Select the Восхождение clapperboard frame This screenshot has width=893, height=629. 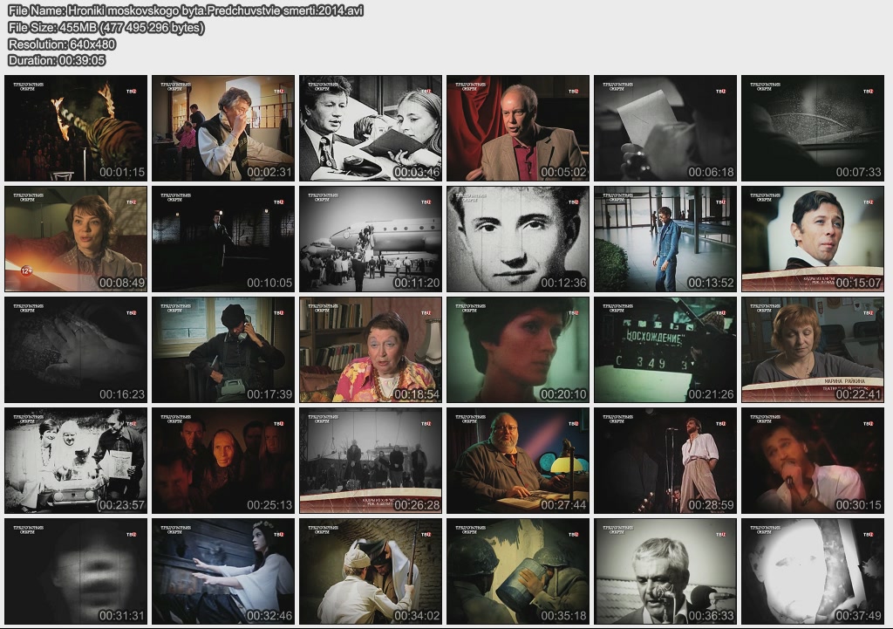click(x=665, y=349)
